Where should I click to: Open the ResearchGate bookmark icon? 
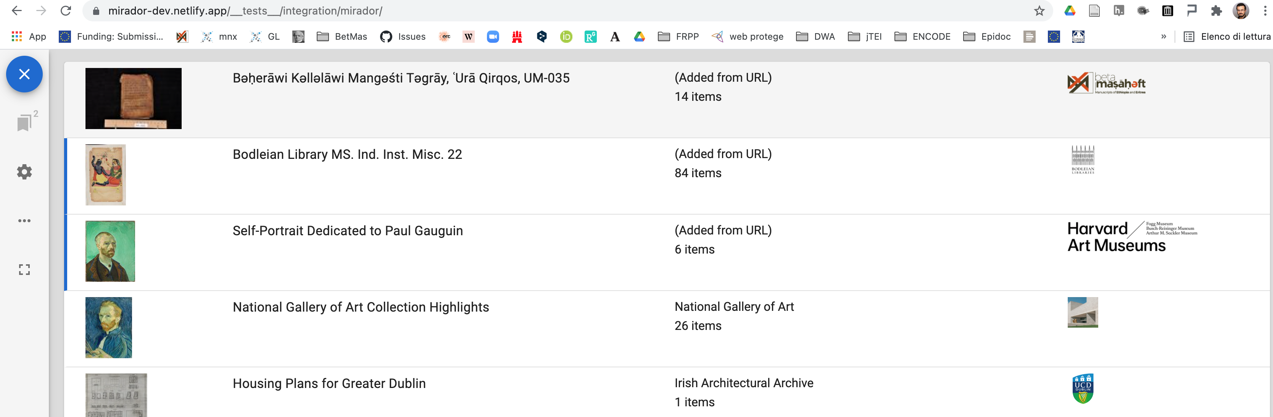pos(591,37)
